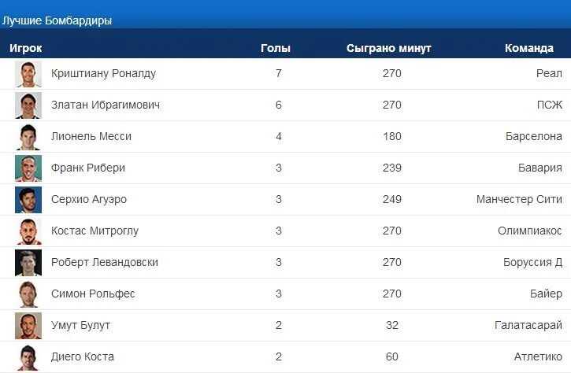
Task: Click the Лучшие Бомбардиры title bar
Action: pyautogui.click(x=57, y=20)
